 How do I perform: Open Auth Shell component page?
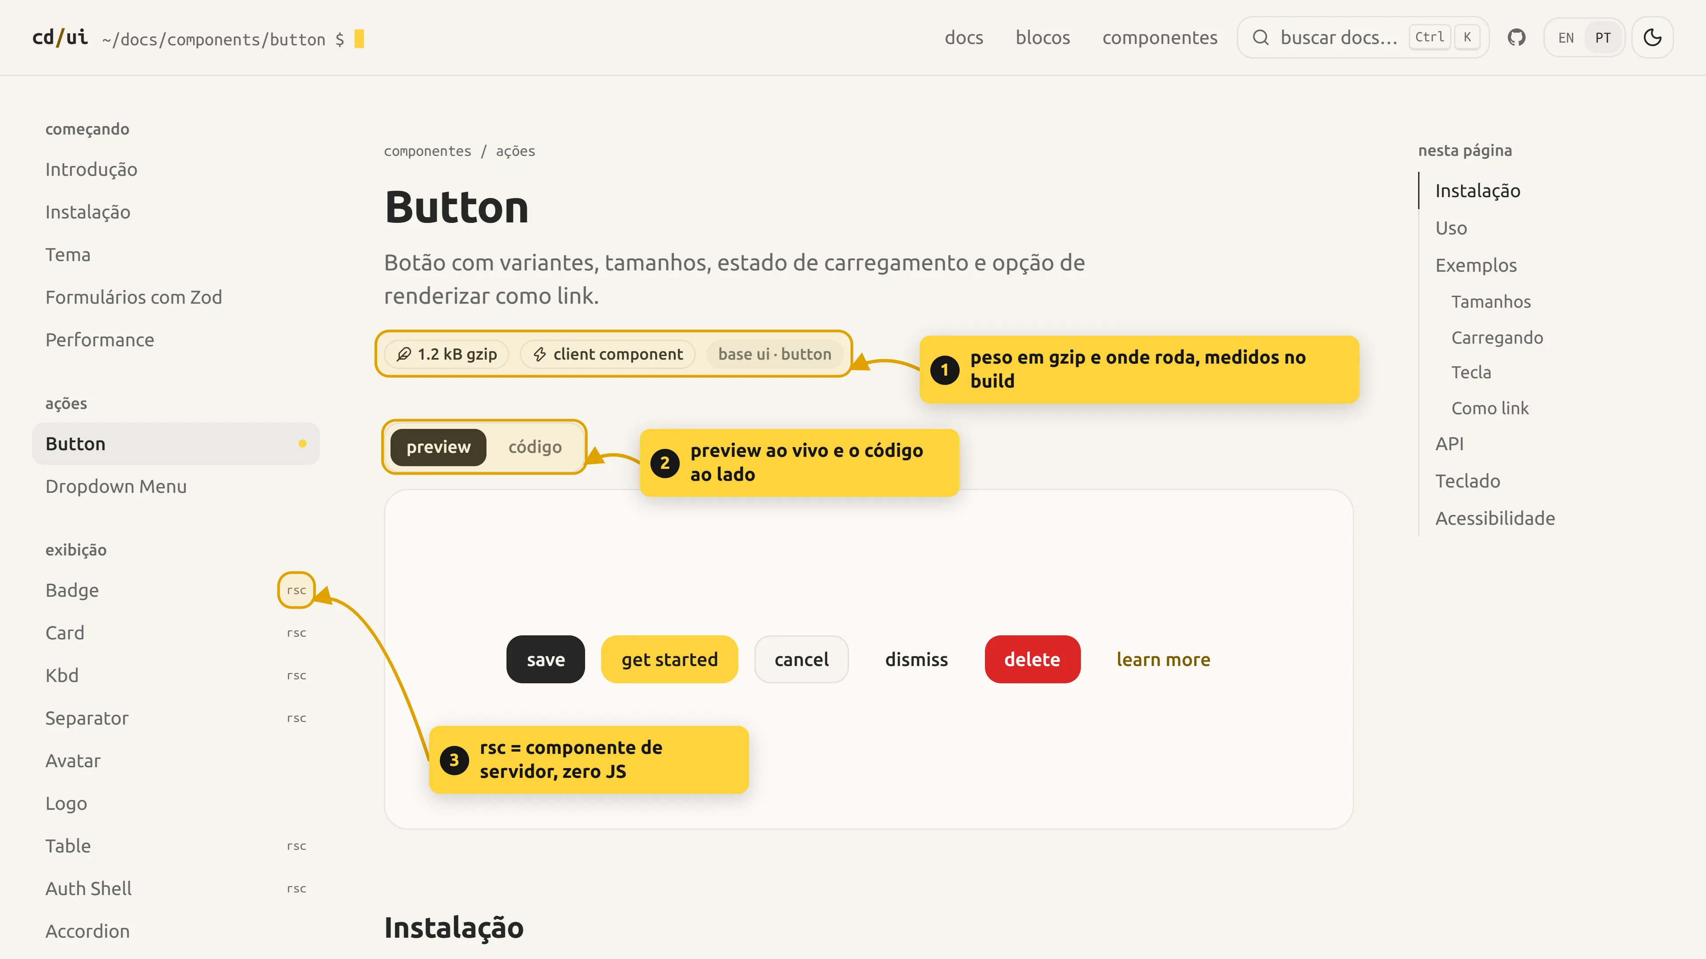click(x=175, y=888)
